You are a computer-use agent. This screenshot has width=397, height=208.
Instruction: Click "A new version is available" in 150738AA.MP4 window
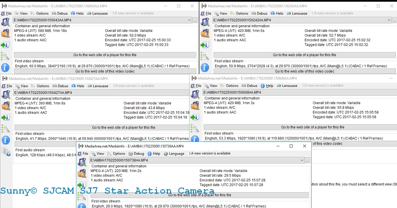coord(211,153)
